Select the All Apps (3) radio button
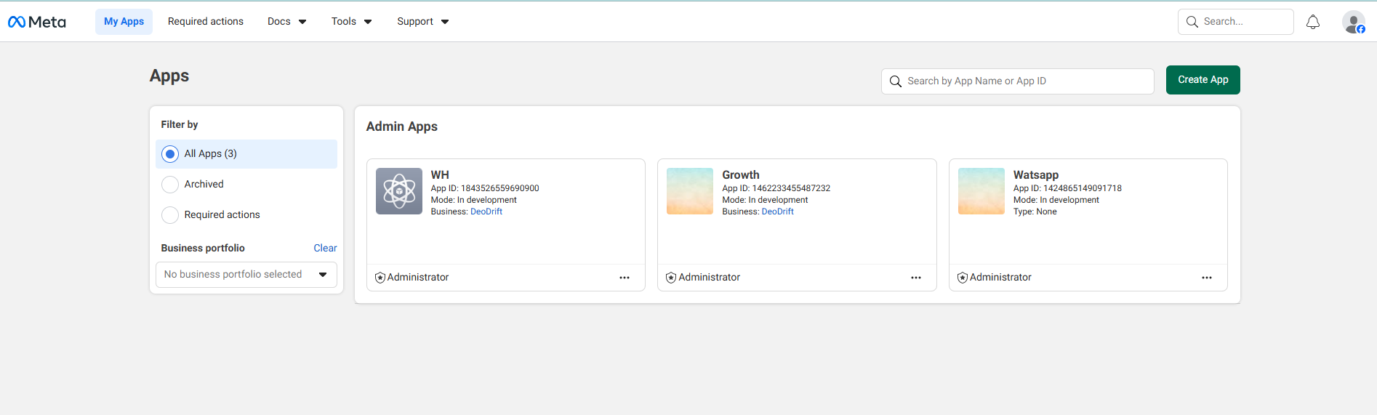The width and height of the screenshot is (1377, 415). [x=170, y=154]
